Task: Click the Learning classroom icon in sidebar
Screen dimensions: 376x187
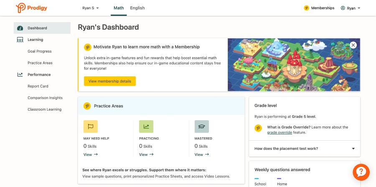Action: [20, 40]
